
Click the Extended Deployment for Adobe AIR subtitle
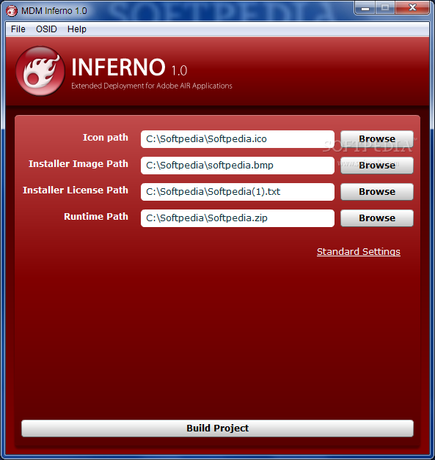tap(152, 86)
